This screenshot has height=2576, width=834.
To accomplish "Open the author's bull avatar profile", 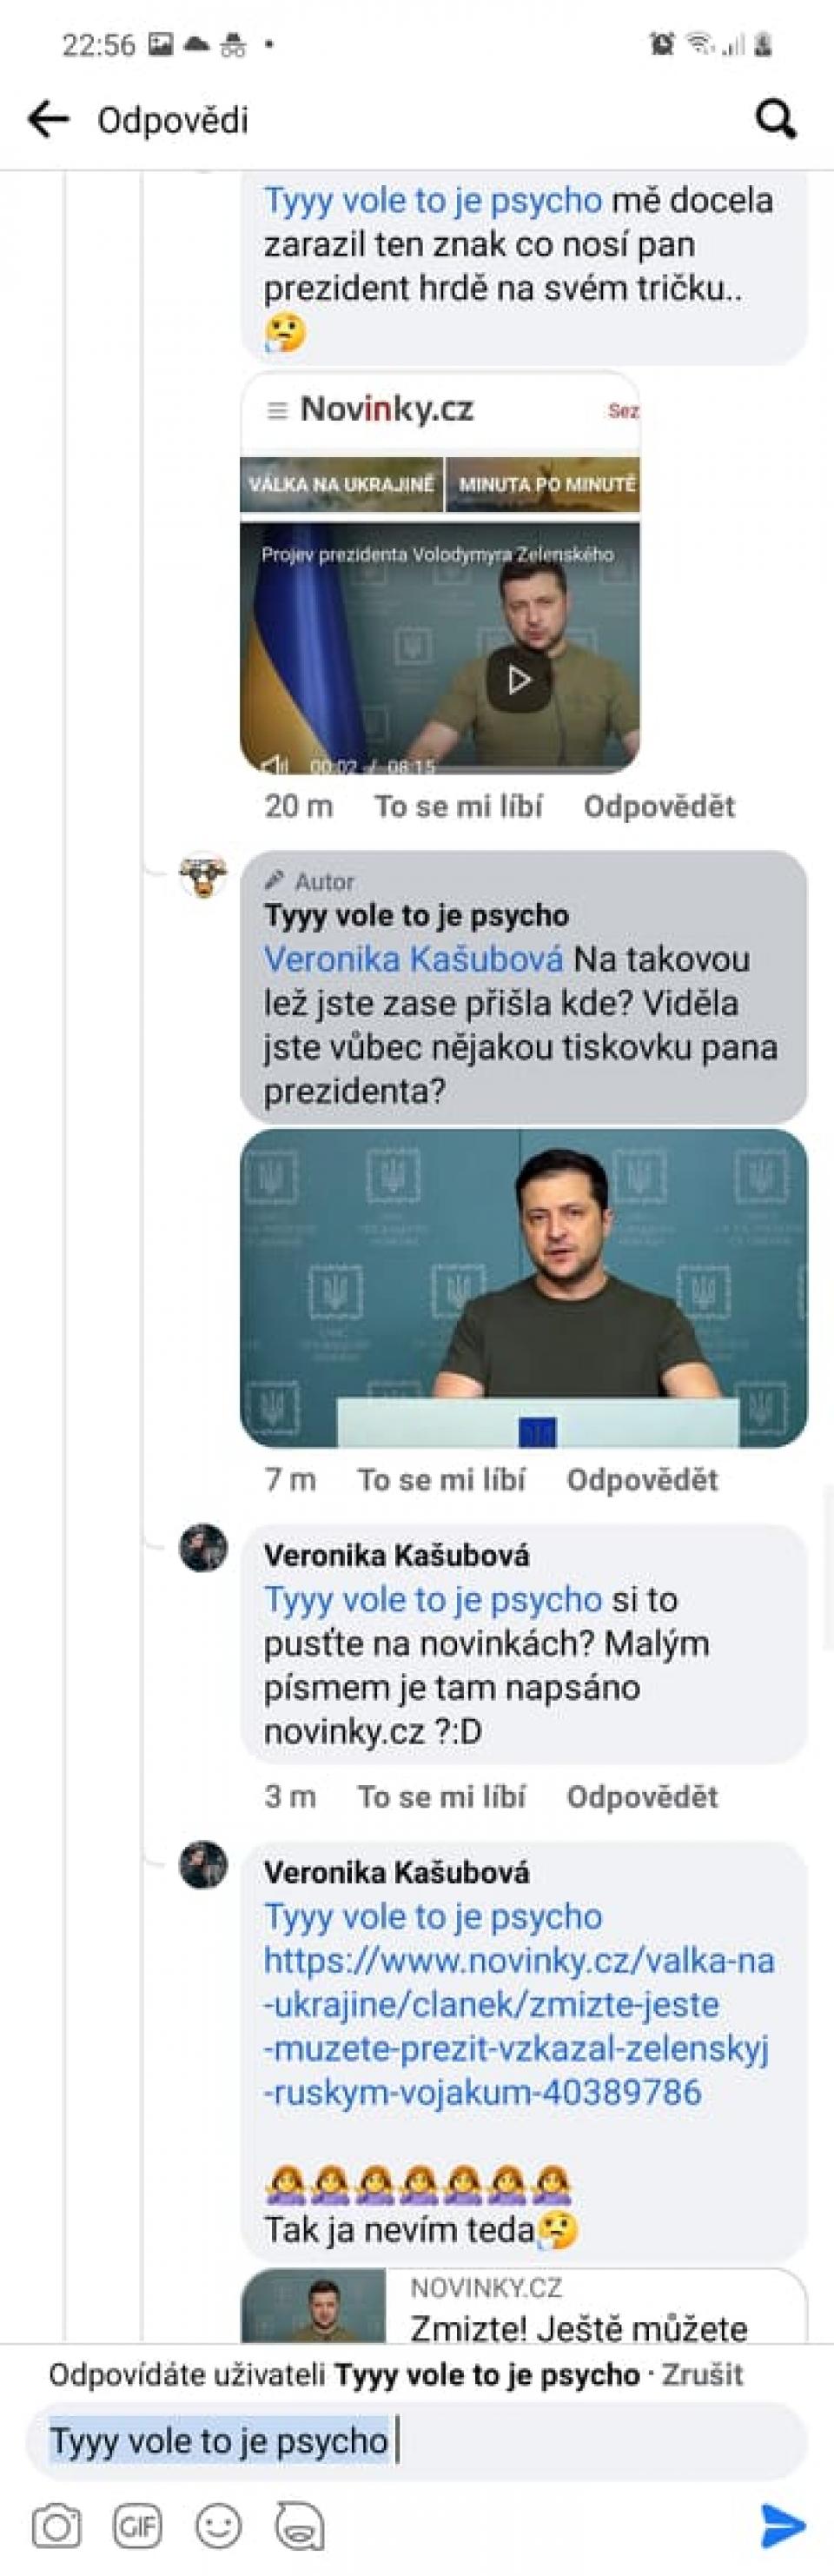I will click(203, 877).
